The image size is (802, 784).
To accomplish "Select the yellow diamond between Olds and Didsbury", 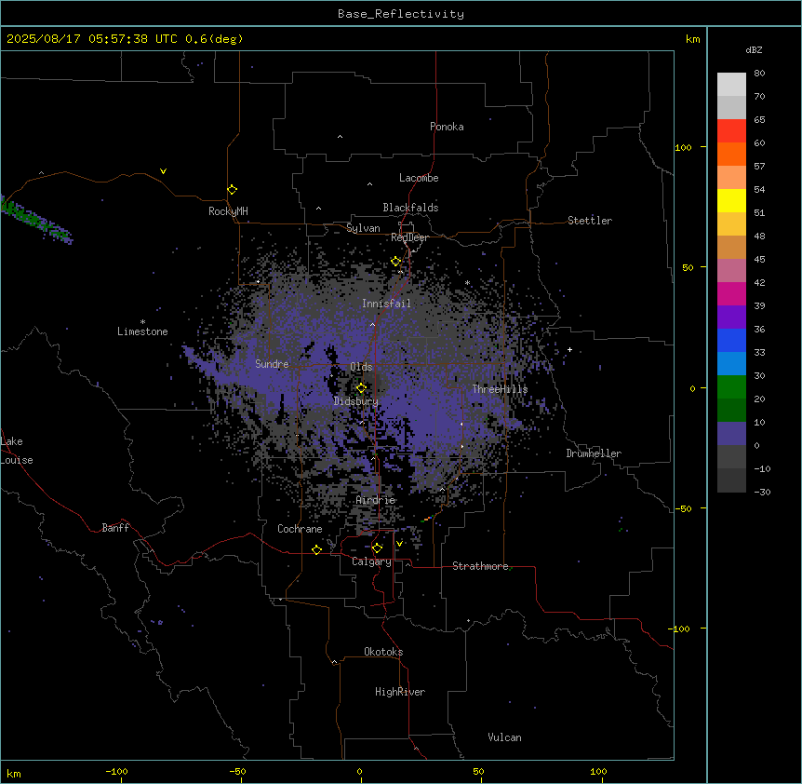I will tap(361, 388).
